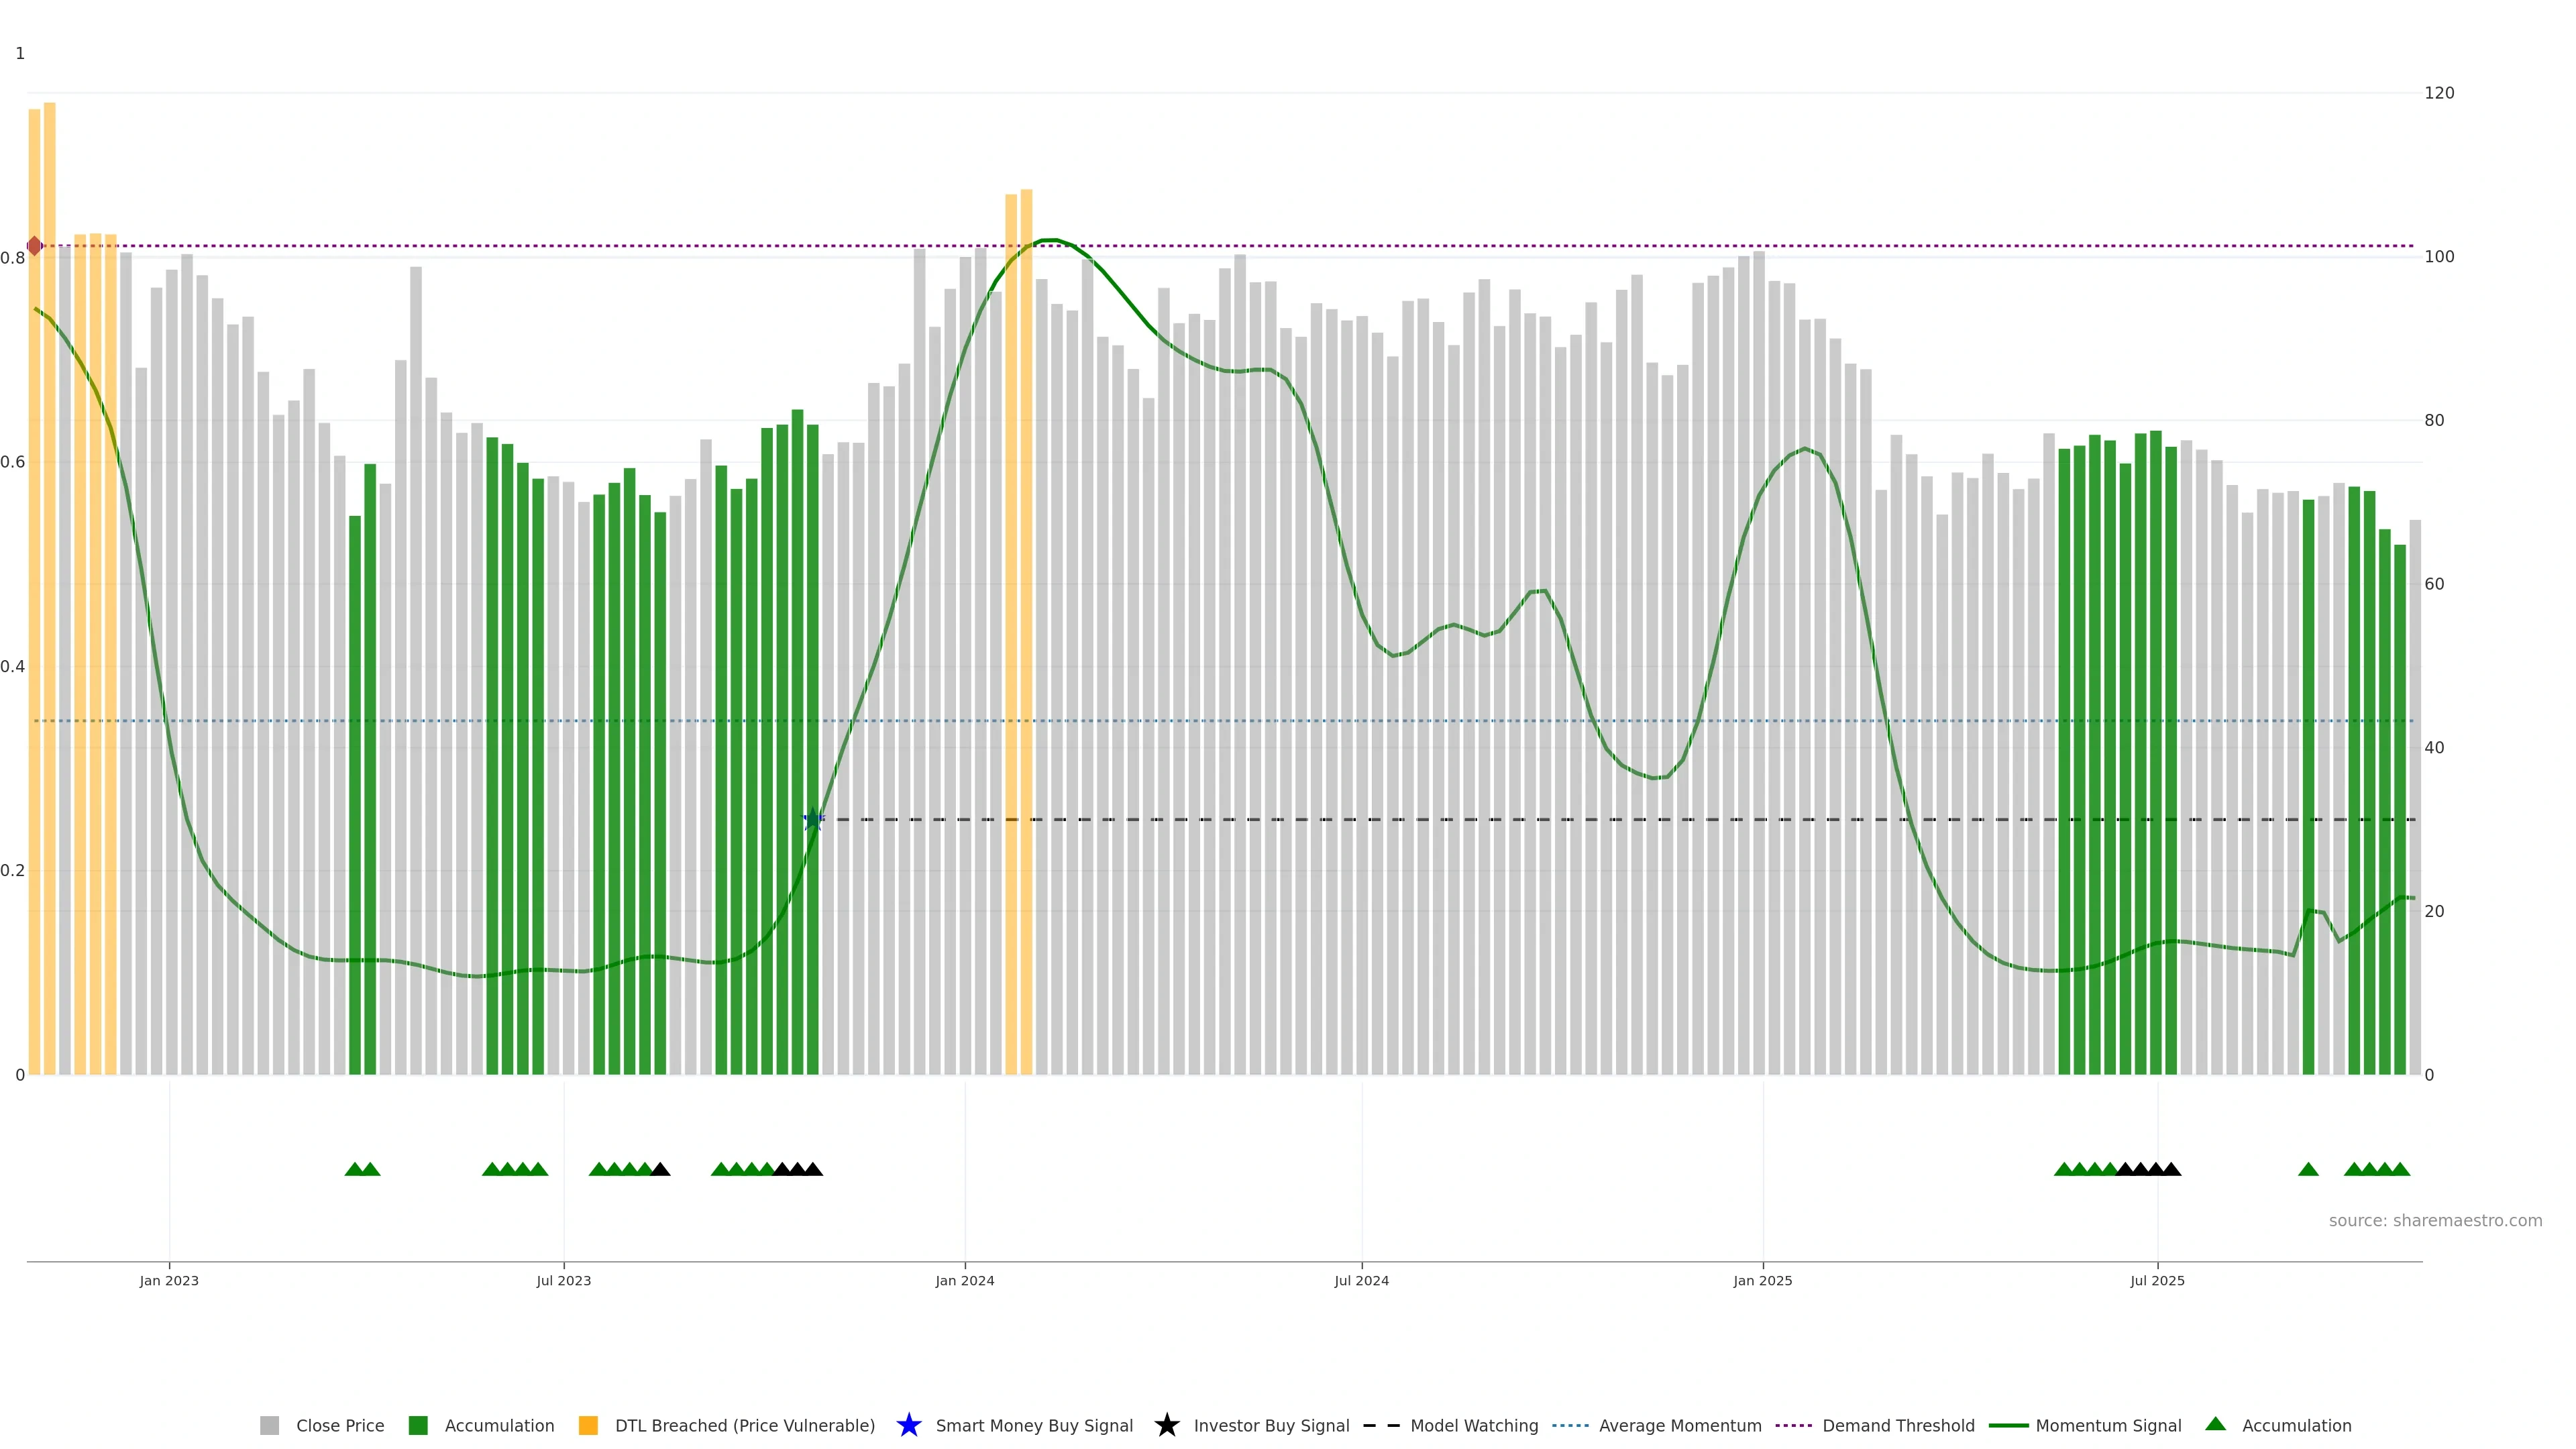The width and height of the screenshot is (2576, 1449).
Task: Click the red diamond marker on Demand Threshold line
Action: [x=34, y=246]
